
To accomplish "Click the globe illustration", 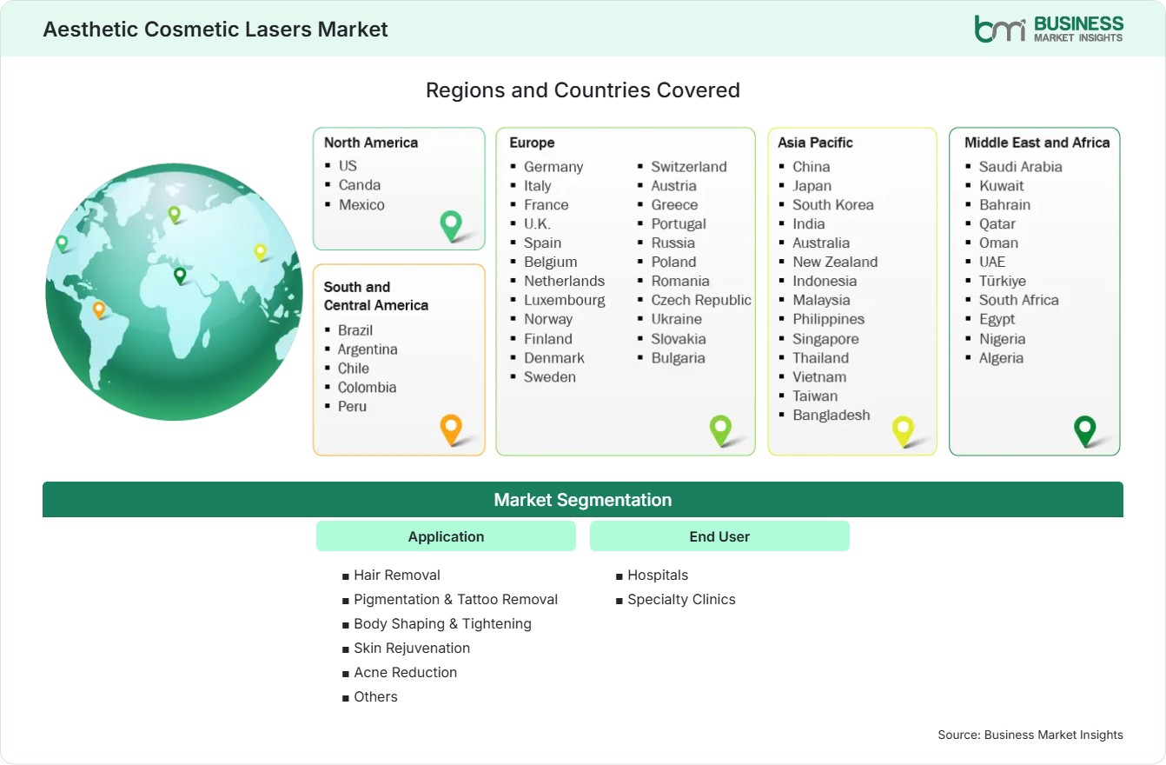I will tap(174, 292).
